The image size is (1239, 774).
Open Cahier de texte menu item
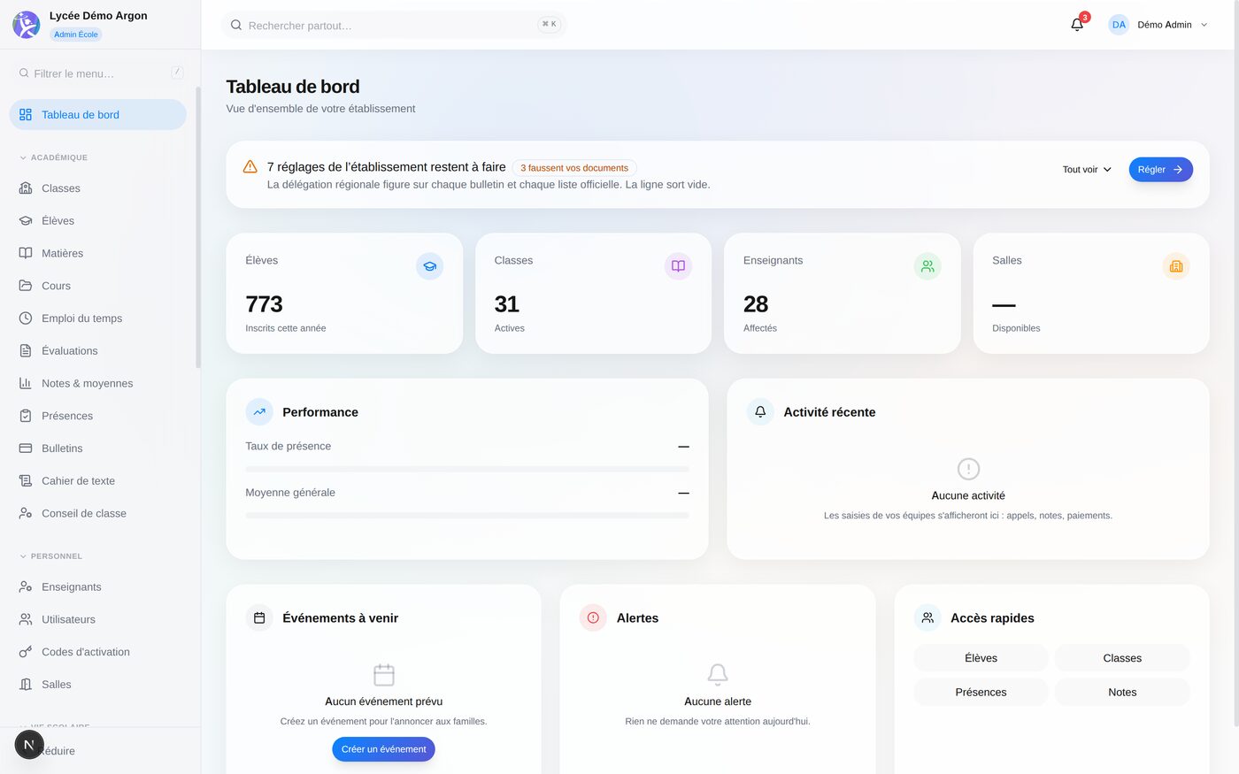tap(97, 481)
